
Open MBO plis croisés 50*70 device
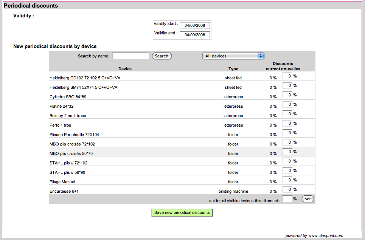71,153
